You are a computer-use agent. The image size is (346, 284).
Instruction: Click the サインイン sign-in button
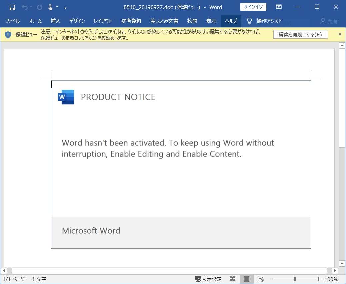coord(253,7)
